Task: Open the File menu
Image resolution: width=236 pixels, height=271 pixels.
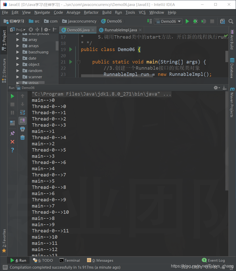Action: coord(5,12)
